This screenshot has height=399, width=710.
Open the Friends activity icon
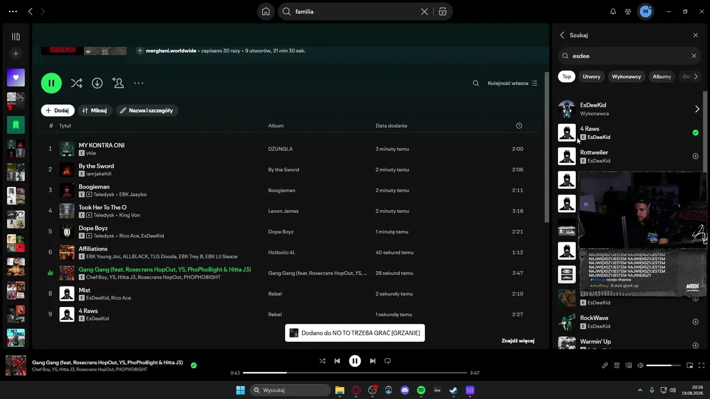(x=628, y=12)
